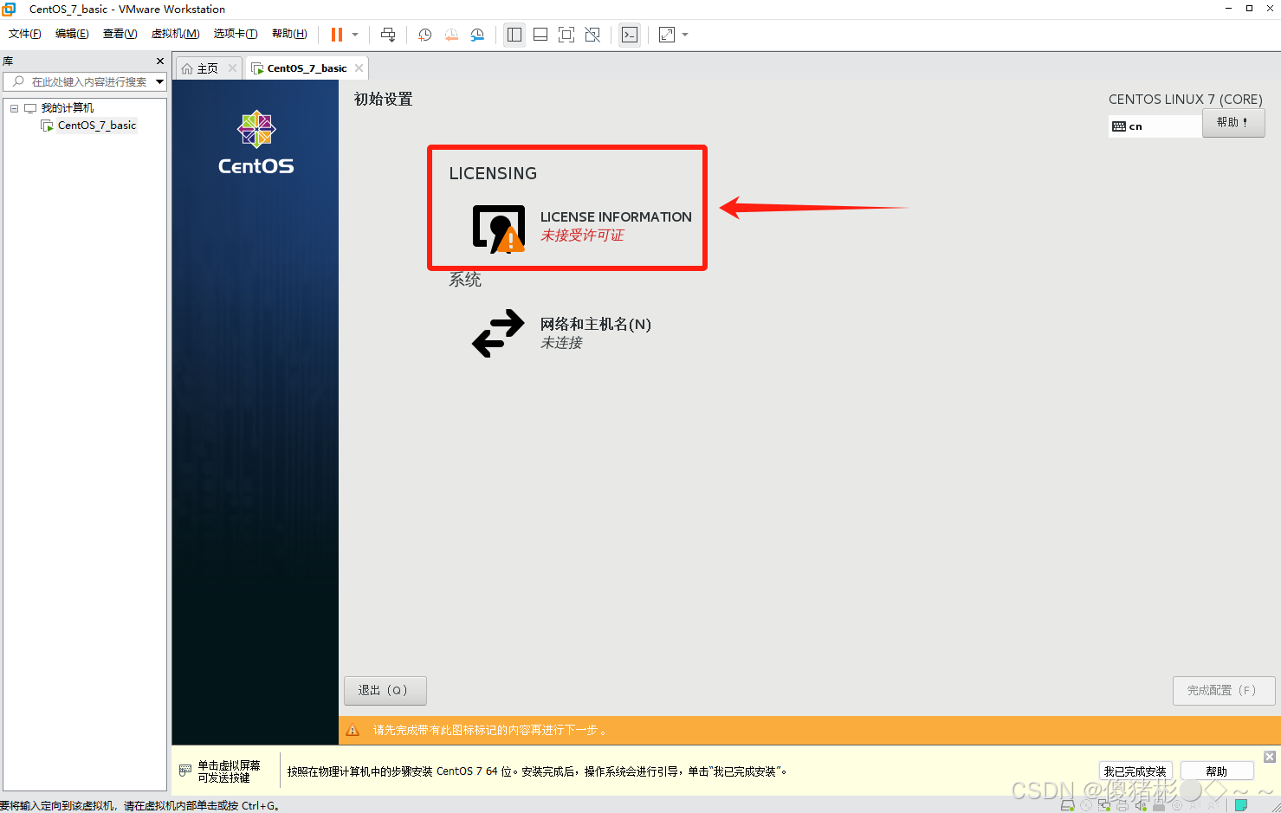Click the stretch guest display icon
This screenshot has width=1281, height=813.
coord(667,35)
